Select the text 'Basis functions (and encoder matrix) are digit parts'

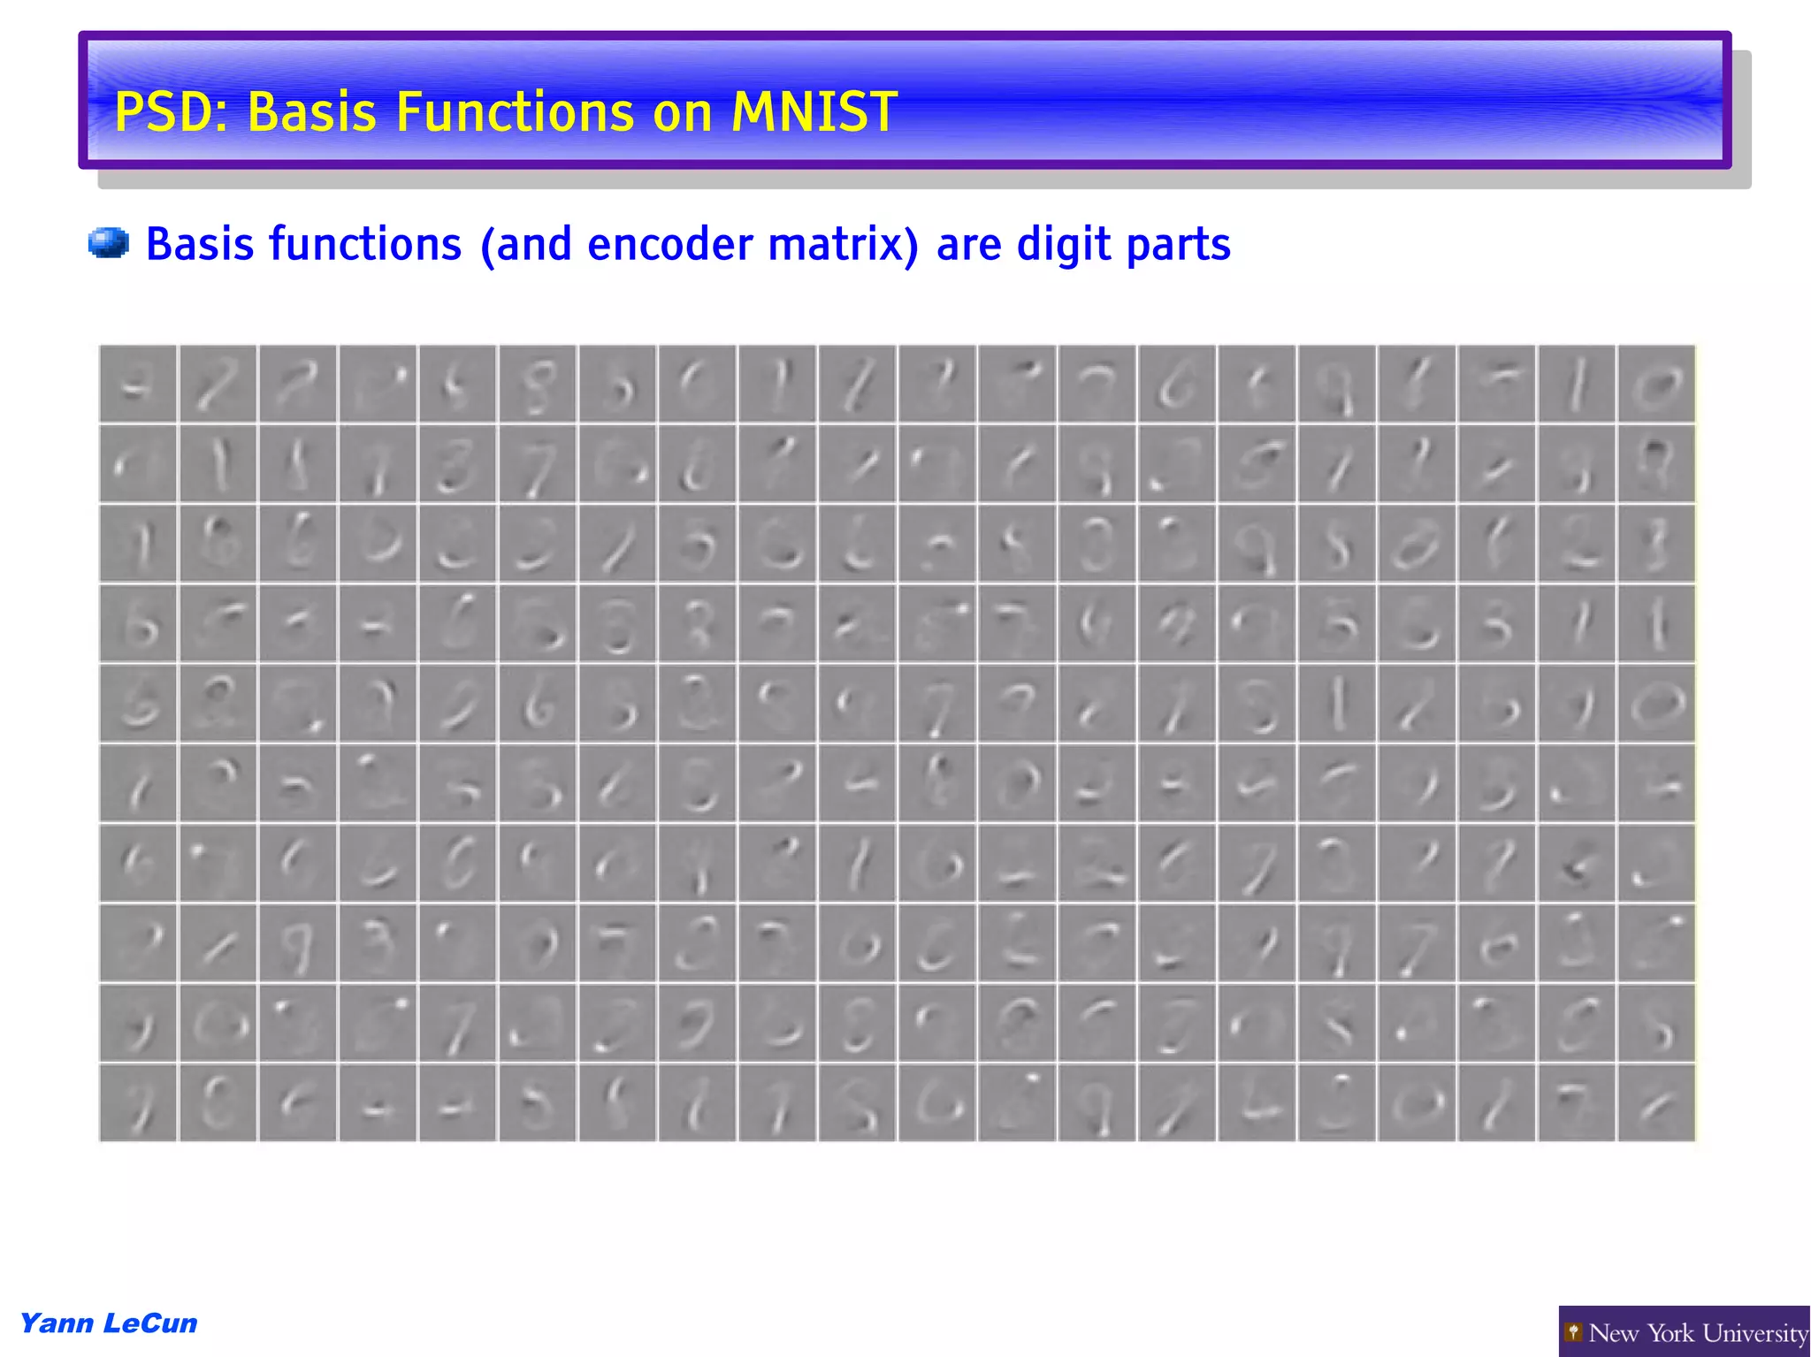click(x=688, y=244)
